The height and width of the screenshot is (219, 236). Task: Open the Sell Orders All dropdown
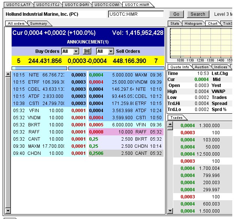(x=105, y=51)
